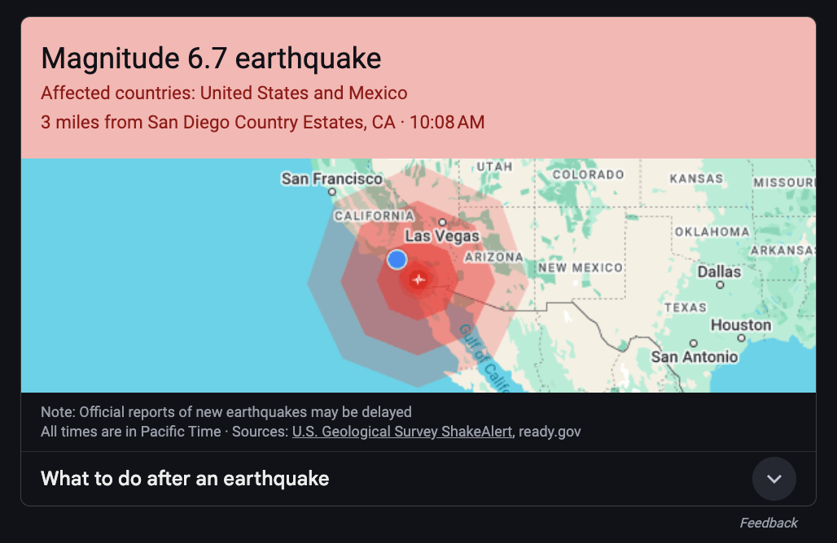Click the Affected countries text line

[x=224, y=93]
